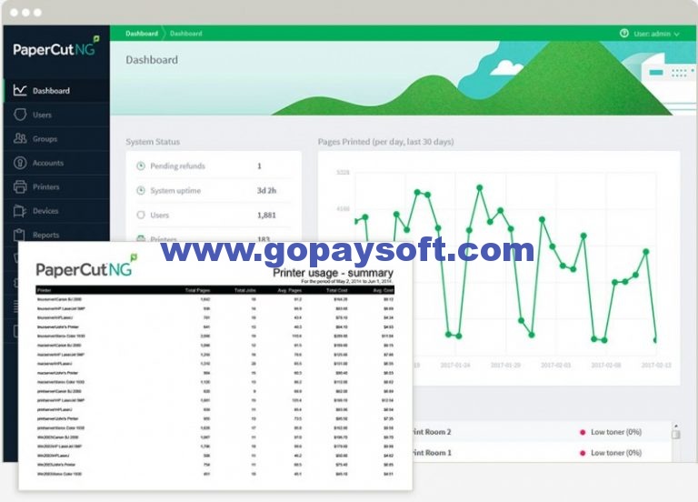Click the 2017-01-24 date axis label
698x502 pixels.
click(x=455, y=365)
